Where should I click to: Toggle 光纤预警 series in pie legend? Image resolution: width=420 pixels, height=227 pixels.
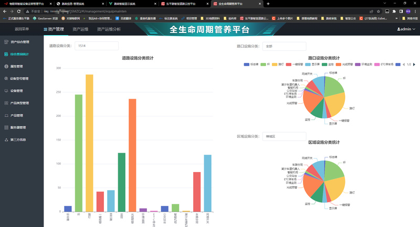pyautogui.click(x=344, y=64)
